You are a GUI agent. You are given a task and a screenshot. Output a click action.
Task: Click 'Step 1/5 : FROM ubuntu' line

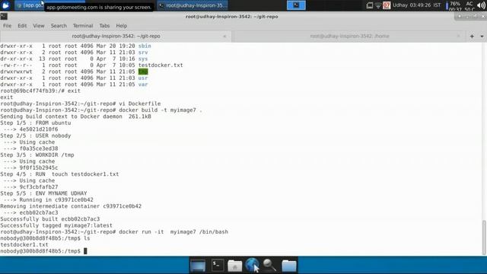click(x=36, y=123)
